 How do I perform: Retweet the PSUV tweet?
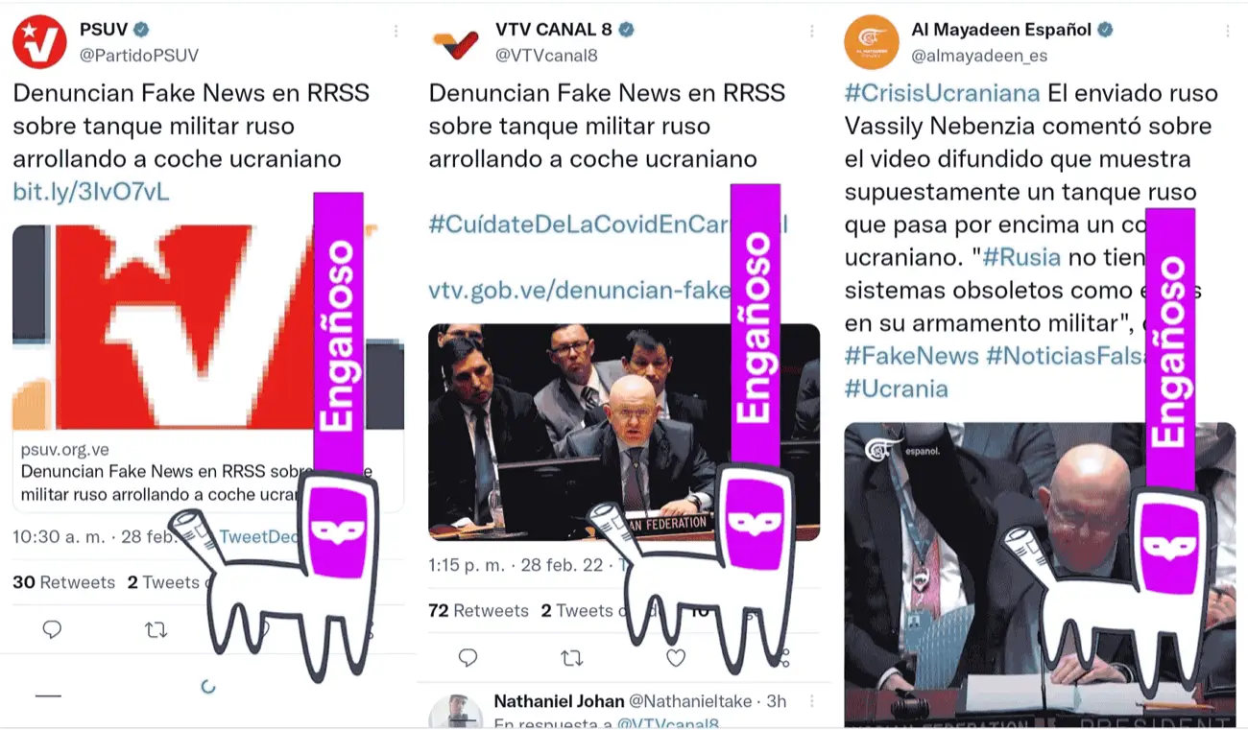pyautogui.click(x=156, y=629)
